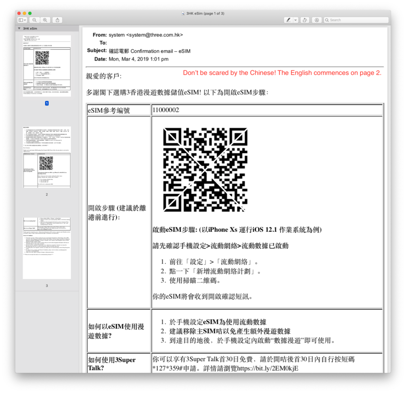This screenshot has width=406, height=393.
Task: Open the Share menu button
Action: click(57, 20)
